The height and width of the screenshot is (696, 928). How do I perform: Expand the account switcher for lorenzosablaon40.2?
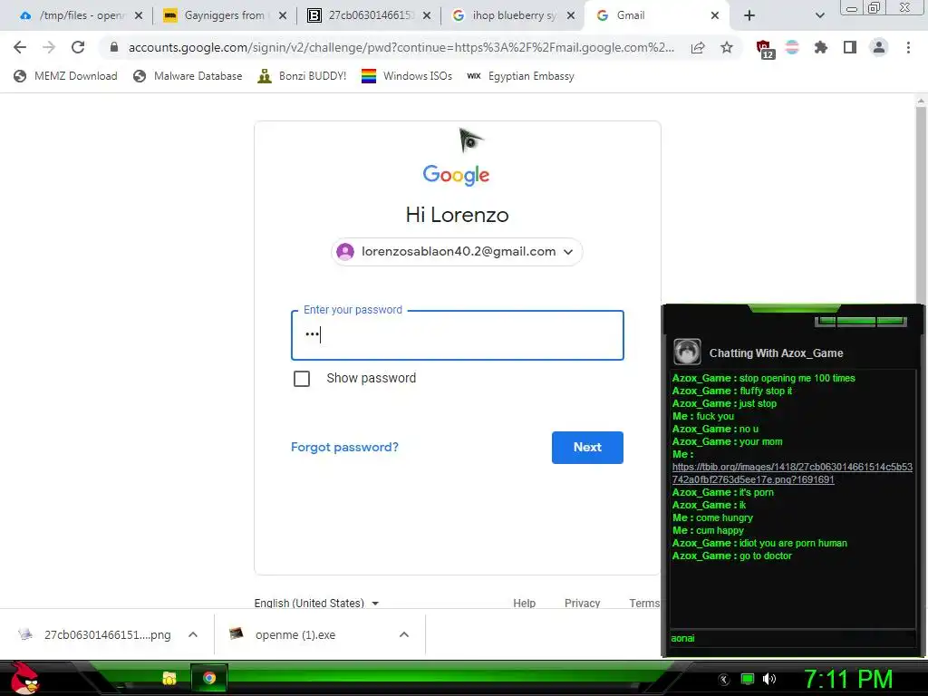pyautogui.click(x=457, y=252)
